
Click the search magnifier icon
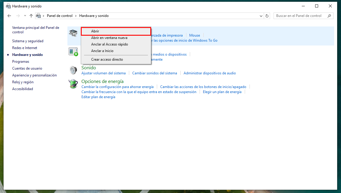point(329,16)
